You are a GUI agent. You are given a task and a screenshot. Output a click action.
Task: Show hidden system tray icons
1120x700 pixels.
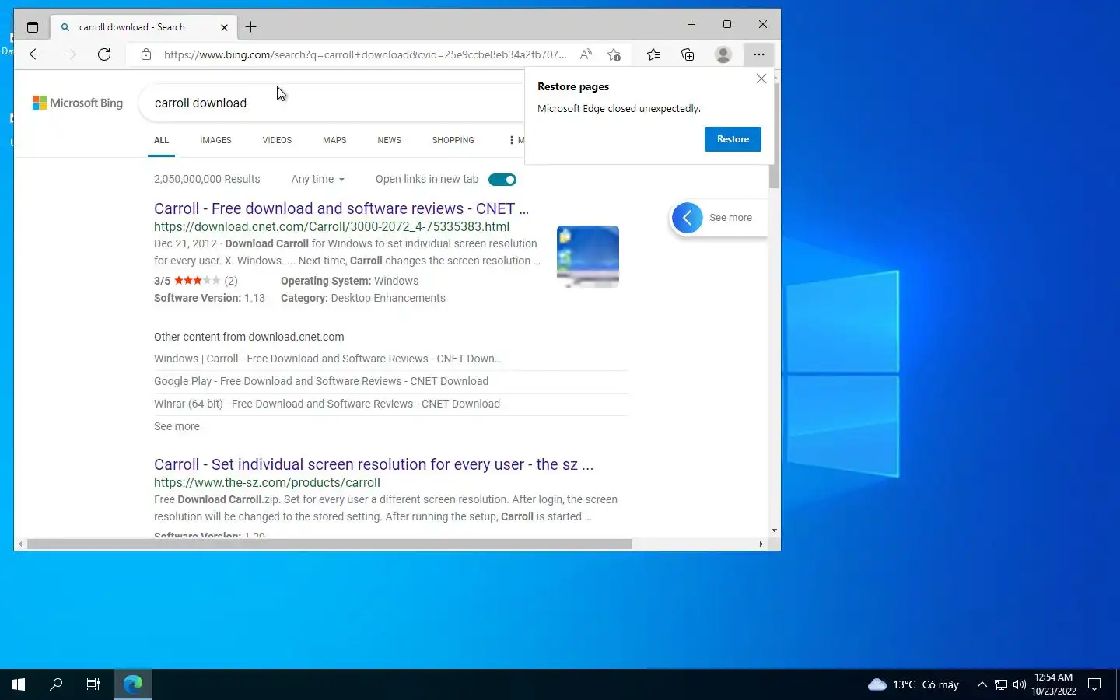click(982, 684)
